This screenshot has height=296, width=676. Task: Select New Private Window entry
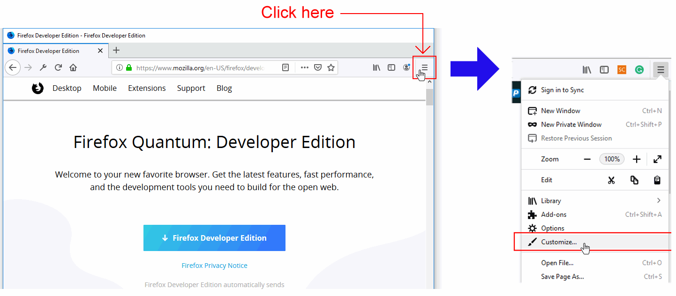595,125
